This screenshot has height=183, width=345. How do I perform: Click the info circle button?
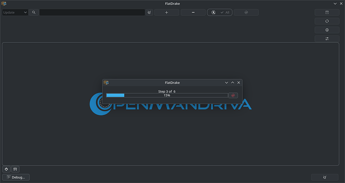click(327, 30)
